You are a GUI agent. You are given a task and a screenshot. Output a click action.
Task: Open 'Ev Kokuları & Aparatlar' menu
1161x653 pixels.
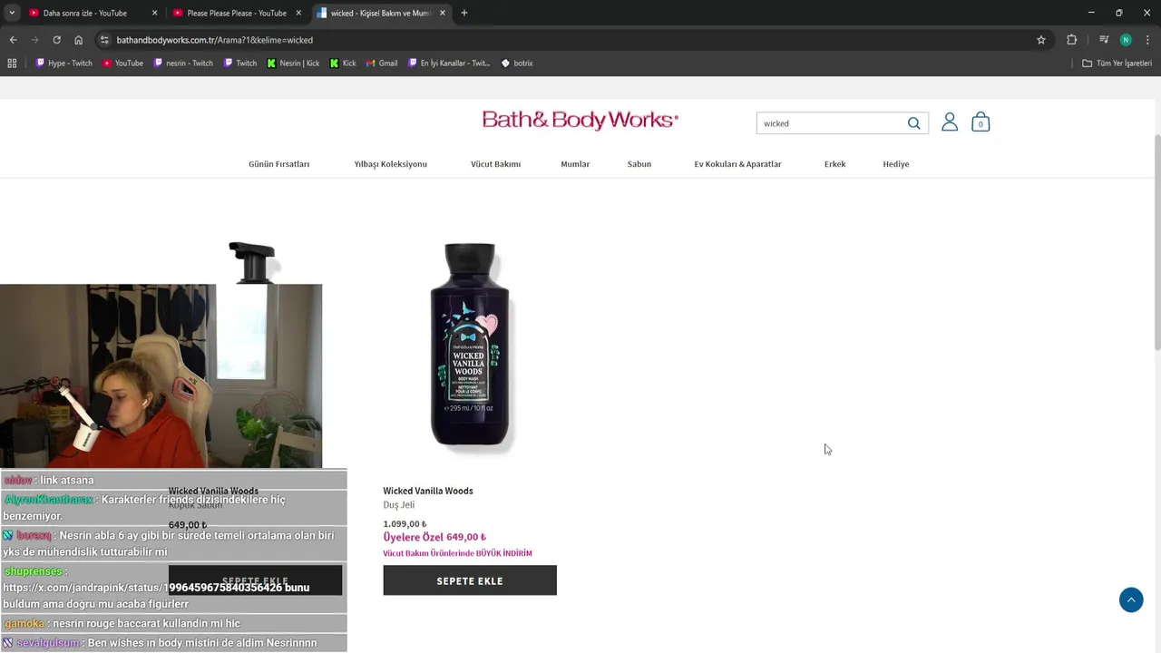738,164
